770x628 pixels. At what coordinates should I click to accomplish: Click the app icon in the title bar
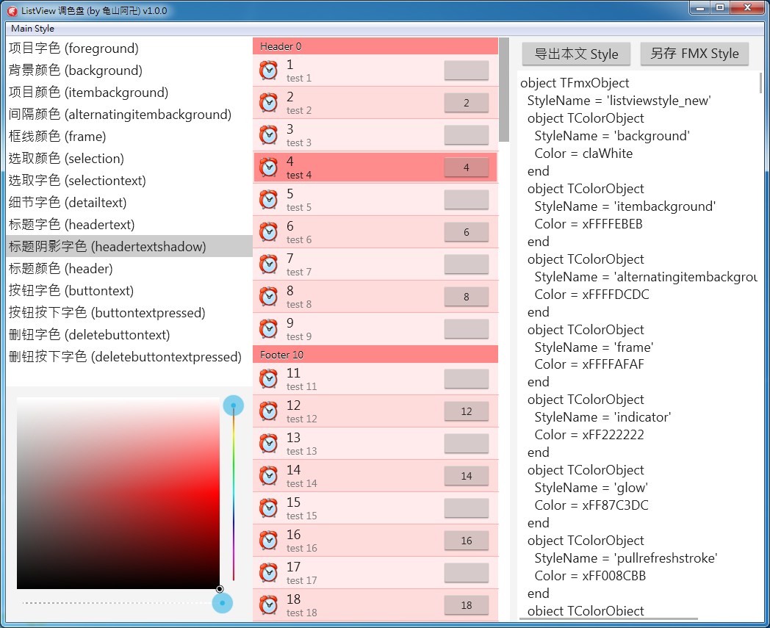pyautogui.click(x=12, y=11)
